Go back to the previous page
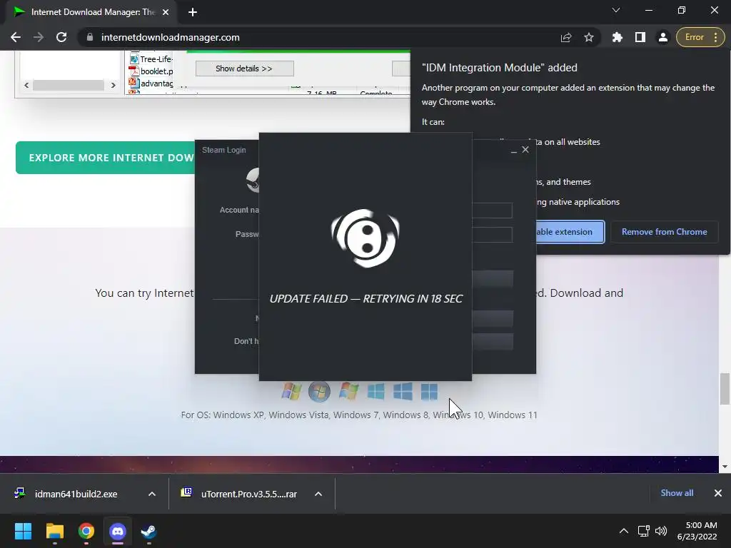Screen dimensions: 731x548 click(x=16, y=37)
